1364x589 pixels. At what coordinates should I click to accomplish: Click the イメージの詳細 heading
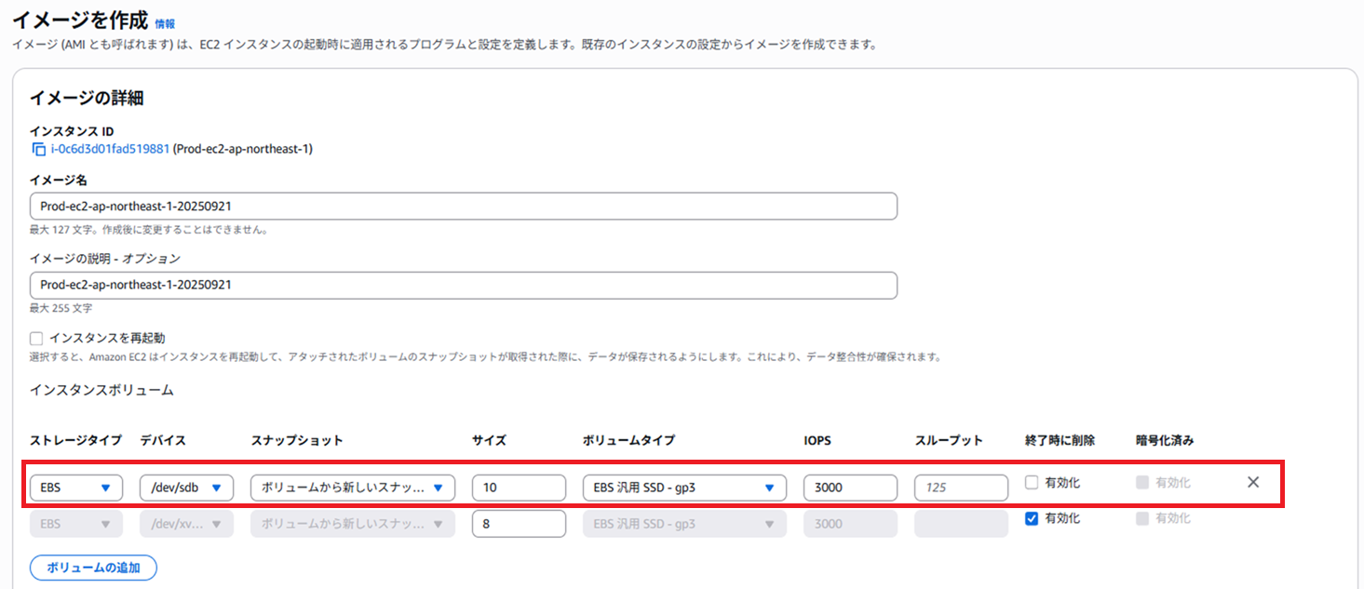(87, 98)
